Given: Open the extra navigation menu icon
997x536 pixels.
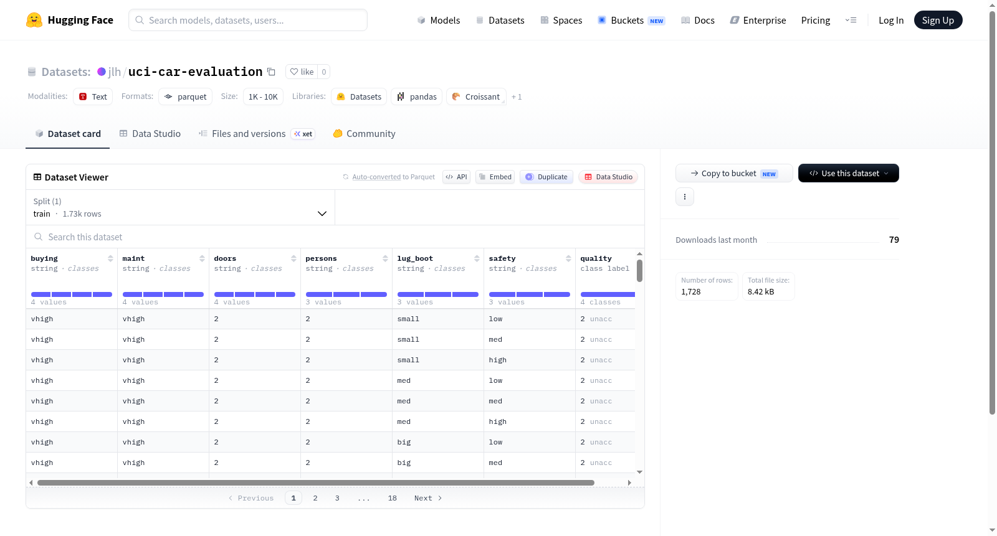Looking at the screenshot, I should pos(851,20).
